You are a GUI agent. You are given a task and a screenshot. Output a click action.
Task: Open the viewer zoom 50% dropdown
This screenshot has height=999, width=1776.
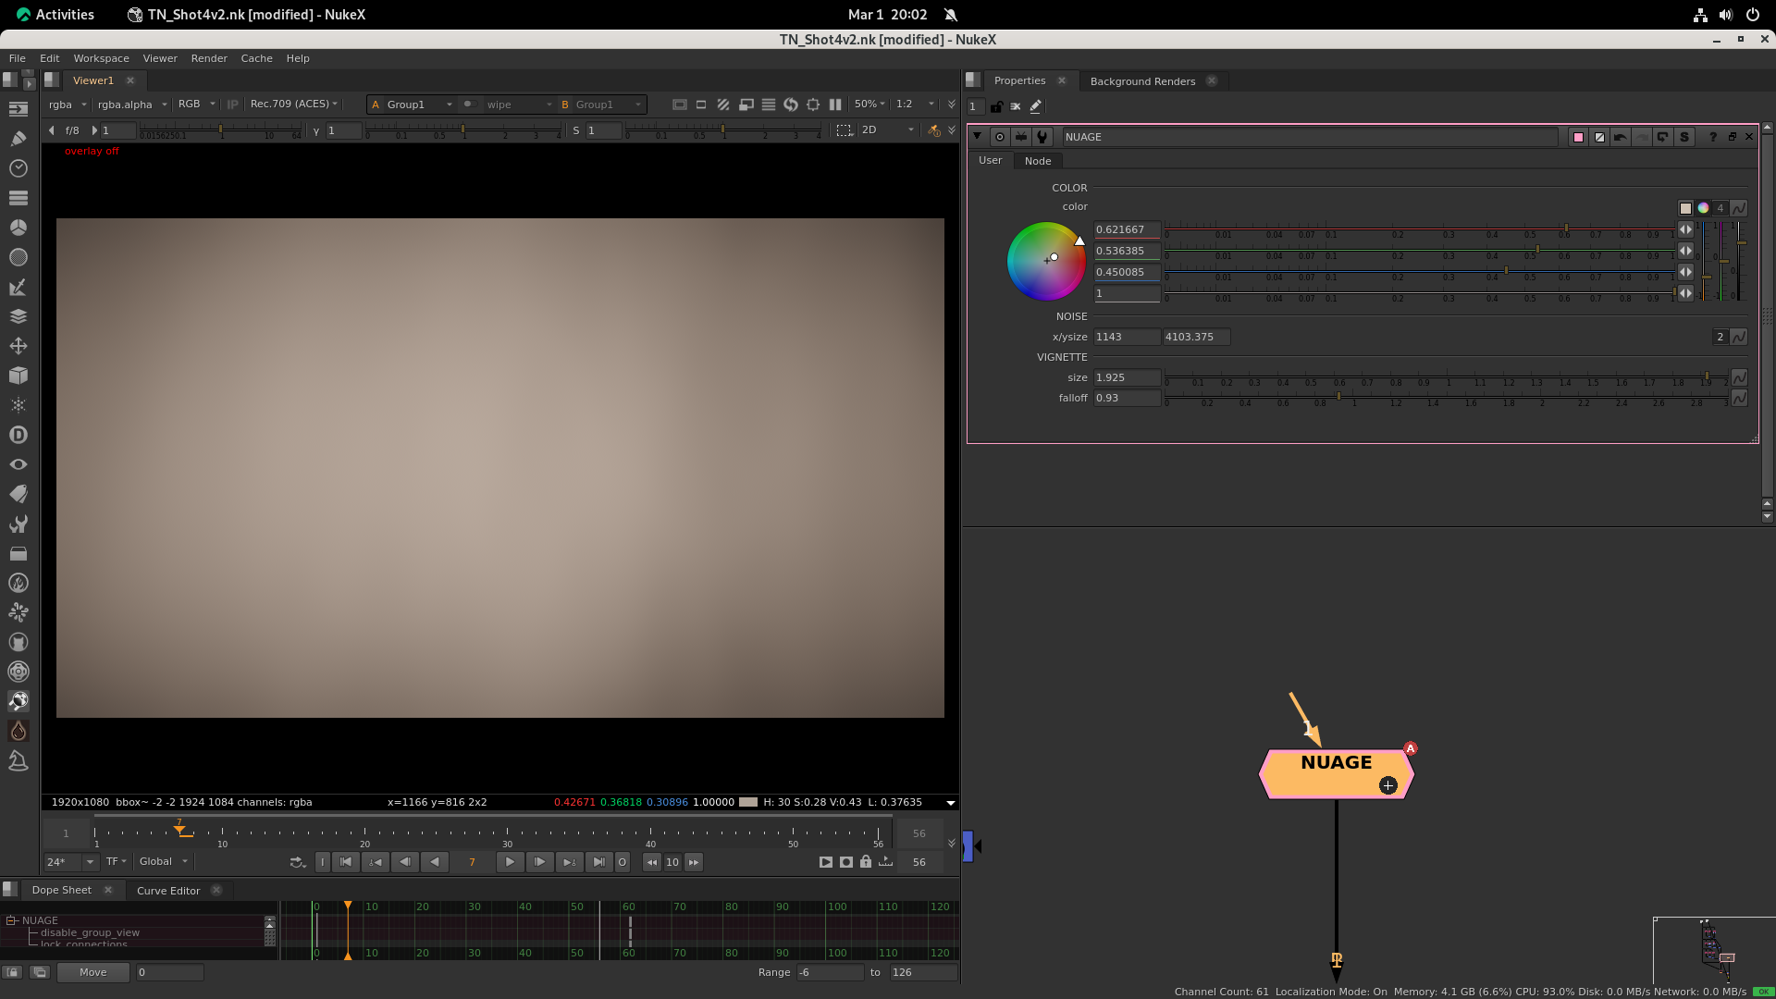869,105
